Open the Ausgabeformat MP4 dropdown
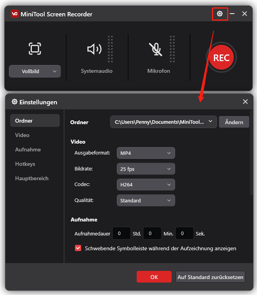The width and height of the screenshot is (257, 295). coord(146,153)
